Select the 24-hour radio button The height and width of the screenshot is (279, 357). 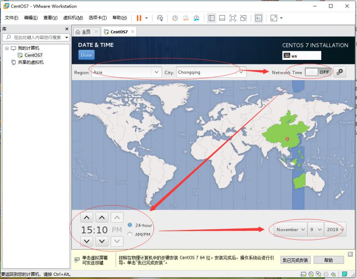(x=130, y=225)
